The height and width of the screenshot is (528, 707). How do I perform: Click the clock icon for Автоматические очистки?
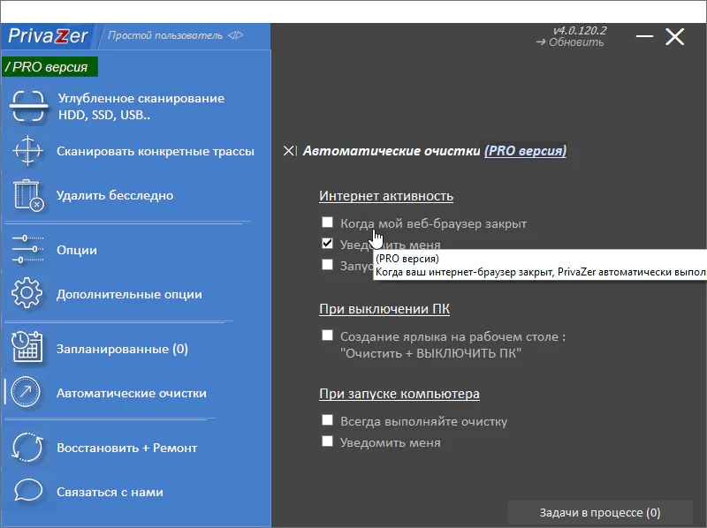click(28, 393)
